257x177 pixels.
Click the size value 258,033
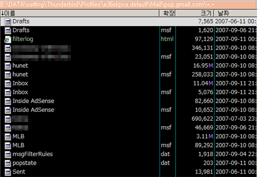click(202, 74)
